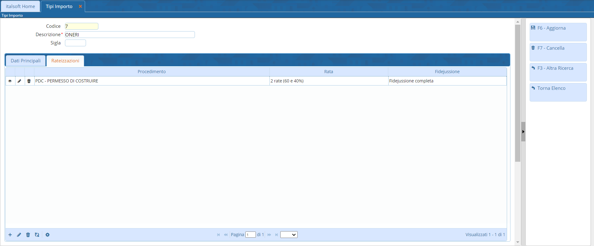
Task: Click the delete trash icon in the grid footer
Action: 28,235
